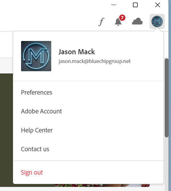Screen dimensions: 171x191
Task: Check cloud sync status icon
Action: [137, 21]
